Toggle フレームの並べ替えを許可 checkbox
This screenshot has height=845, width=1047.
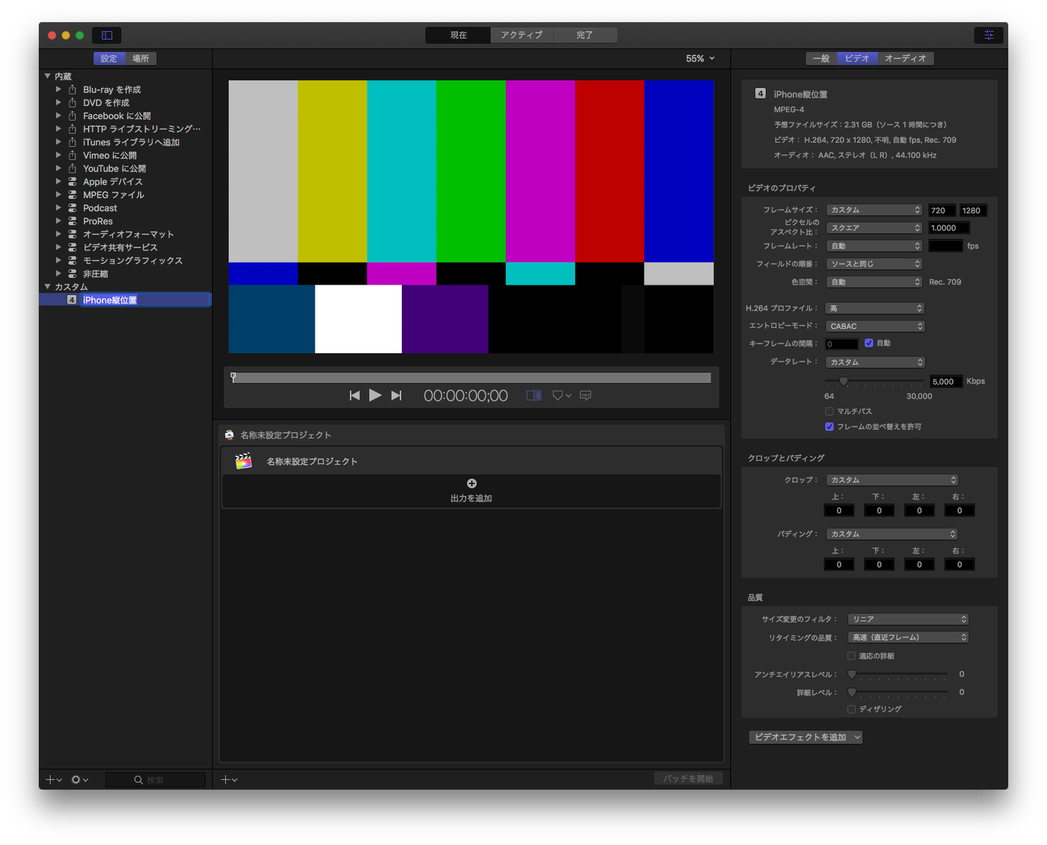(x=829, y=427)
